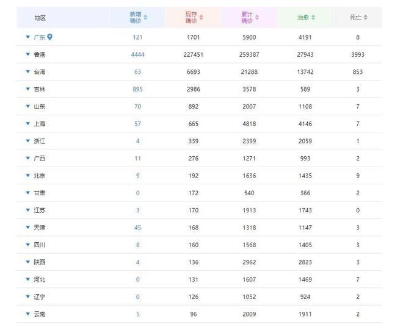Click sort arrows in 现存确诊 column header
Viewport: 403px width, 324px height.
[x=201, y=18]
